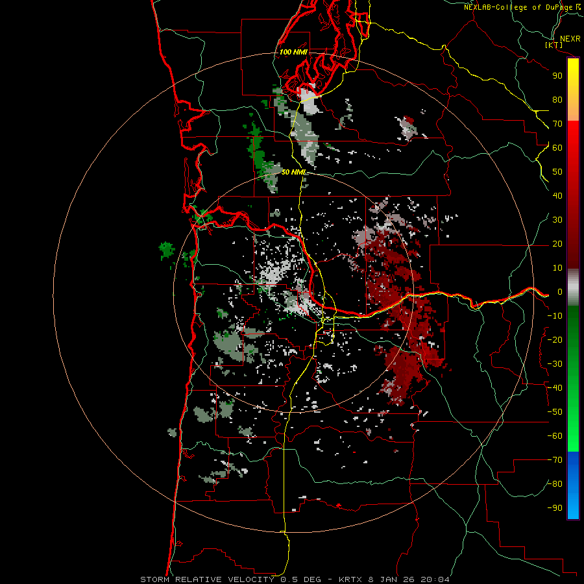
Task: Click the -10 value on the velocity scale
Action: (555, 316)
